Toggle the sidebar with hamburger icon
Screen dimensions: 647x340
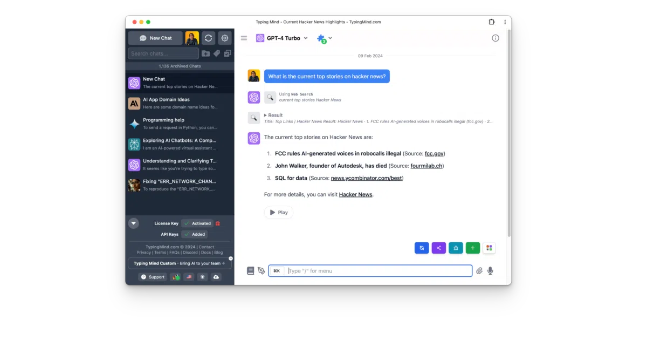click(244, 38)
